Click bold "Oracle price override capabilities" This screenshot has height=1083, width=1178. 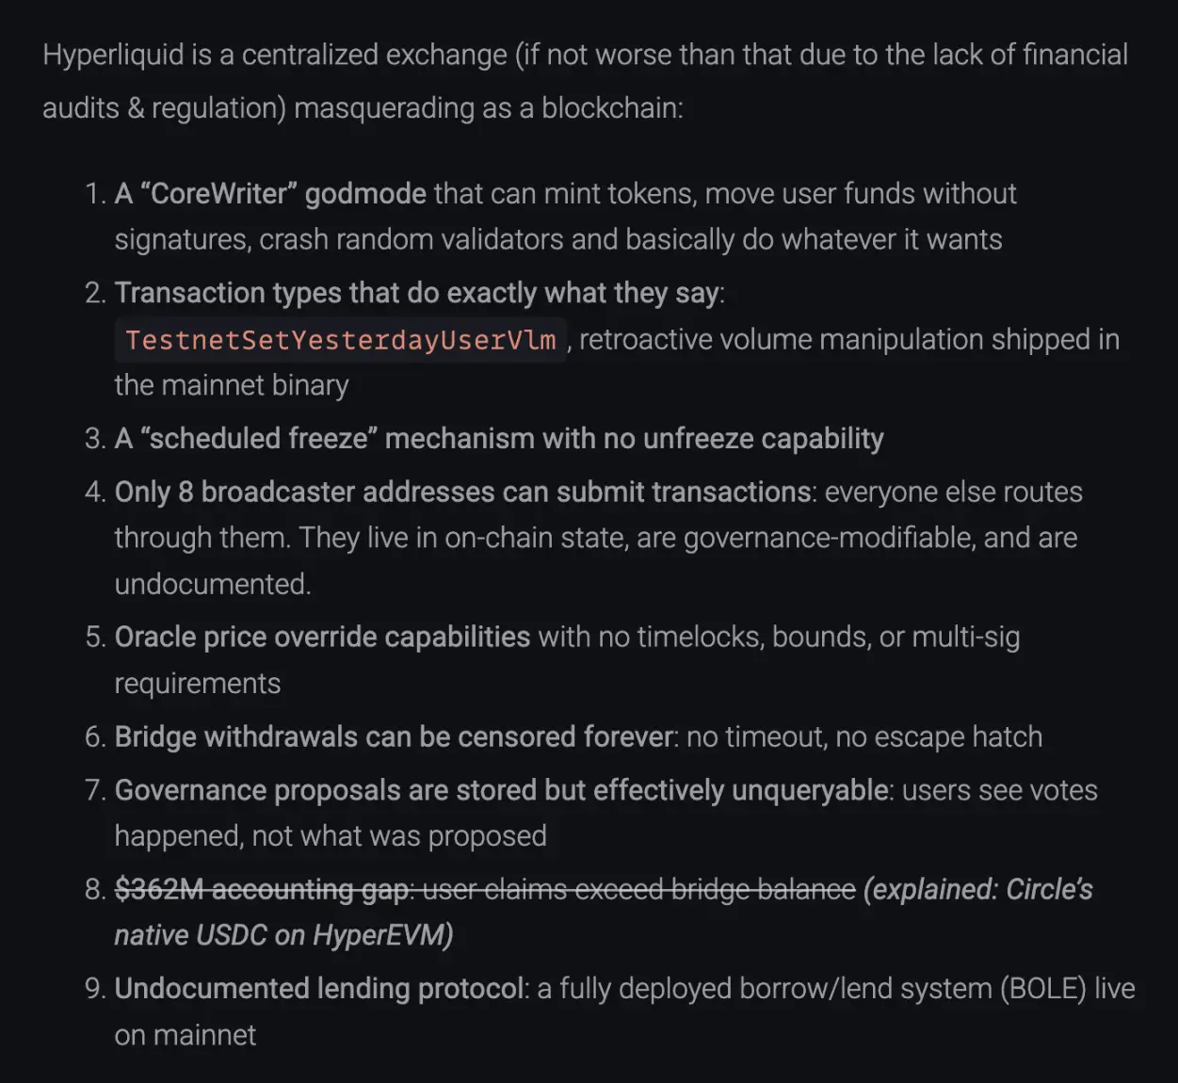(x=322, y=638)
